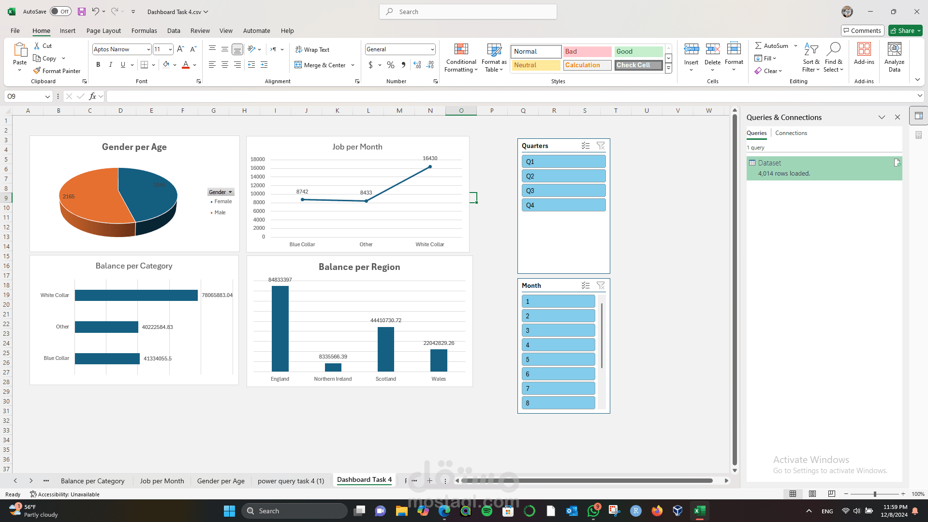
Task: Click the Cut scissors icon
Action: (x=37, y=45)
